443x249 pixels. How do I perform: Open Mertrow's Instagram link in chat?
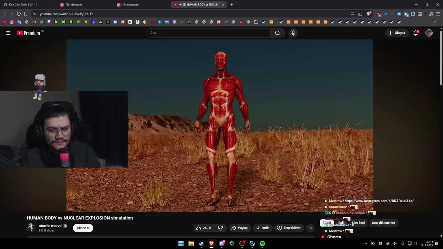(x=379, y=201)
